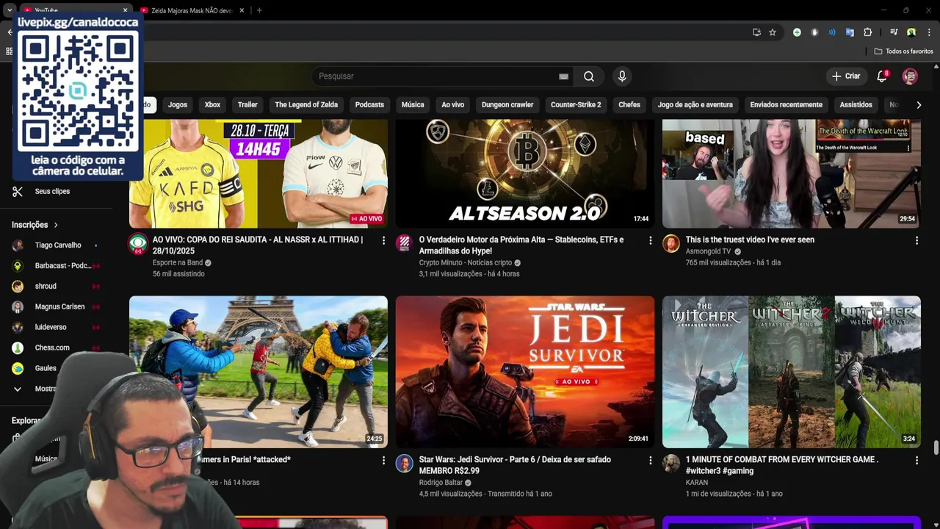Viewport: 940px width, 529px height.
Task: Open options menu for Jedi Survivor video
Action: (650, 460)
